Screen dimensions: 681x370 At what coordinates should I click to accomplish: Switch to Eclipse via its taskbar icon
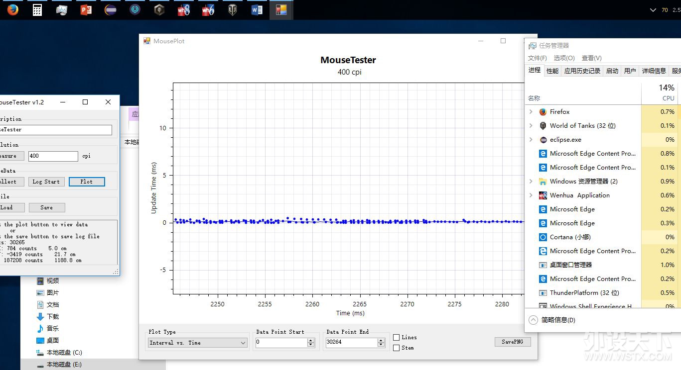(x=111, y=9)
